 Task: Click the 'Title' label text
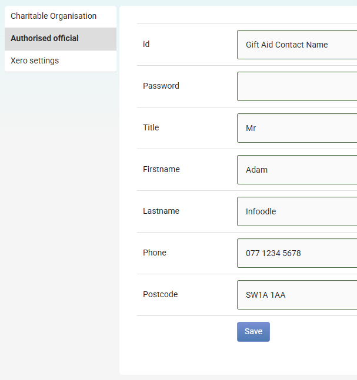151,127
